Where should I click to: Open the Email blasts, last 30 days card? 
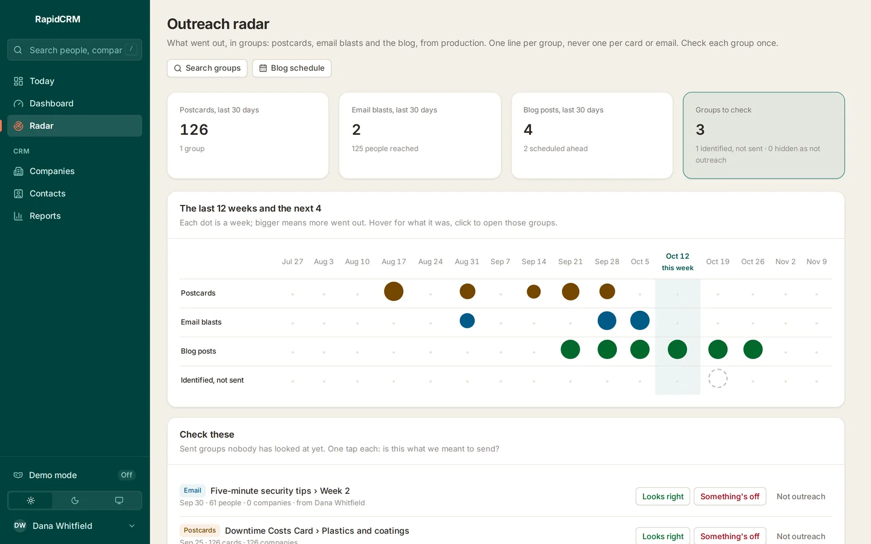tap(420, 135)
